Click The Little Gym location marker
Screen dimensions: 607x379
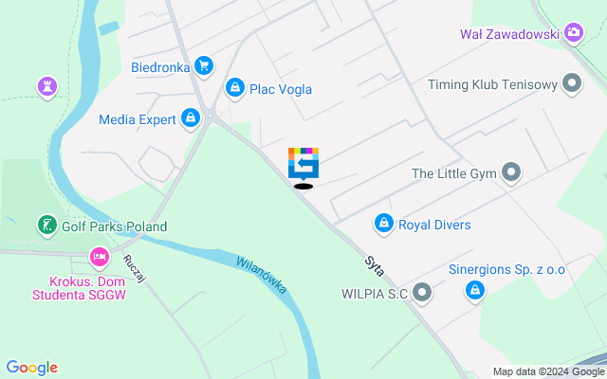pyautogui.click(x=511, y=172)
